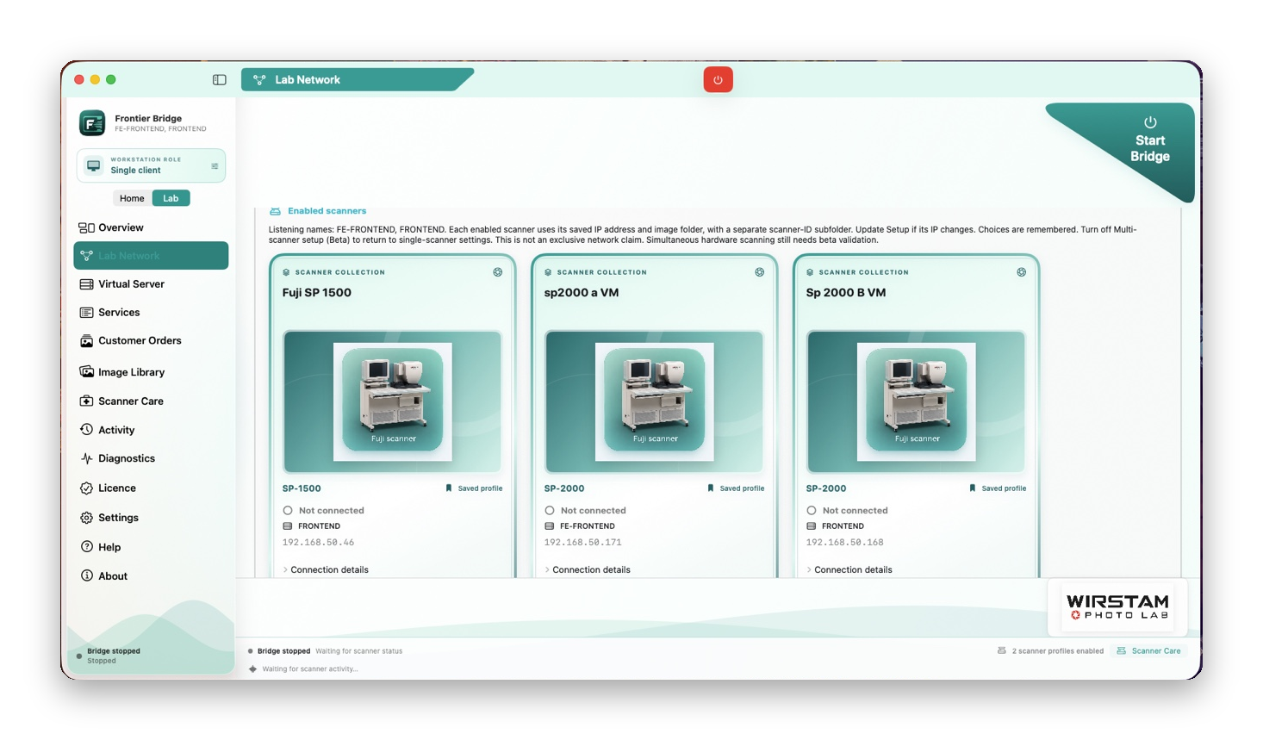Click the Lab Network title tab at top
Image resolution: width=1263 pixels, height=740 pixels.
pos(357,80)
